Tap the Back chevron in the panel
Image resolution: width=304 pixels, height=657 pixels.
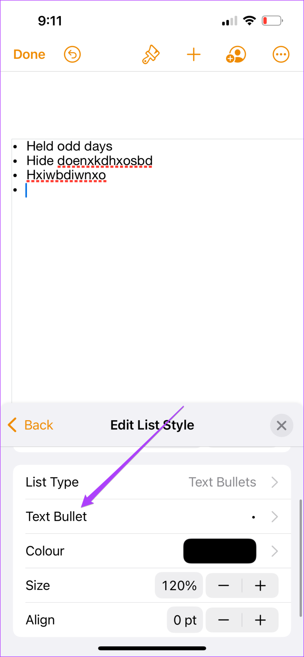(x=12, y=425)
